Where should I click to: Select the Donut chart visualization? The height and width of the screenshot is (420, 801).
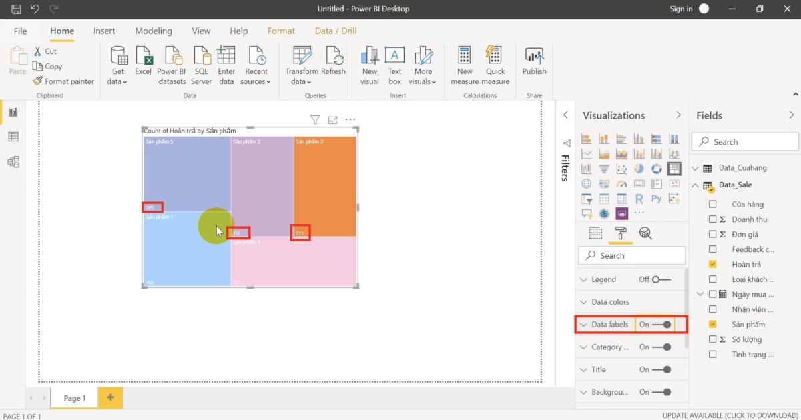pyautogui.click(x=656, y=168)
